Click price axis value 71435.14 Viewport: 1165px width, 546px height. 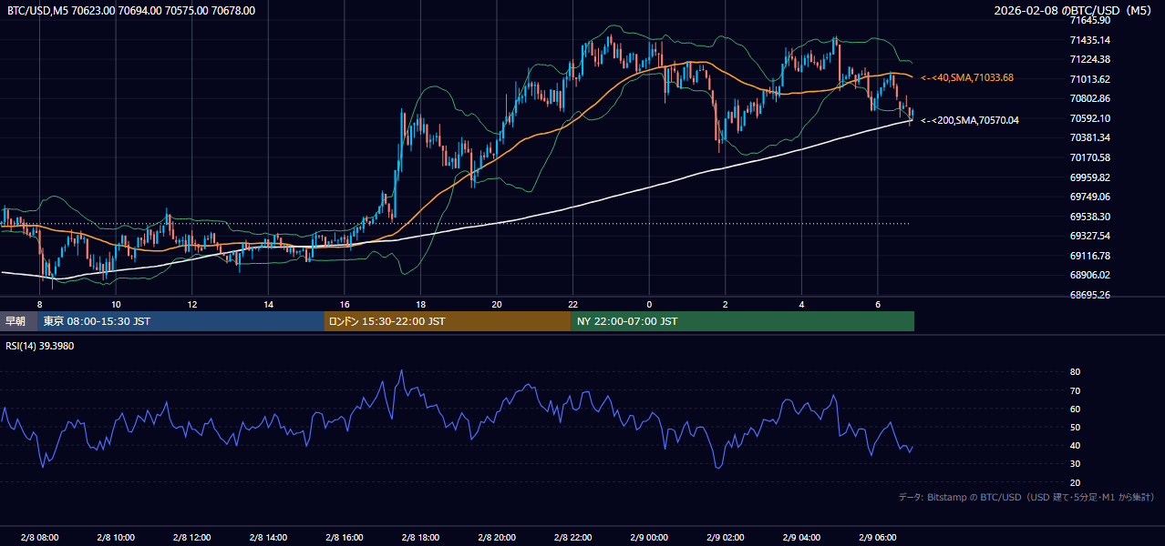(x=1090, y=40)
